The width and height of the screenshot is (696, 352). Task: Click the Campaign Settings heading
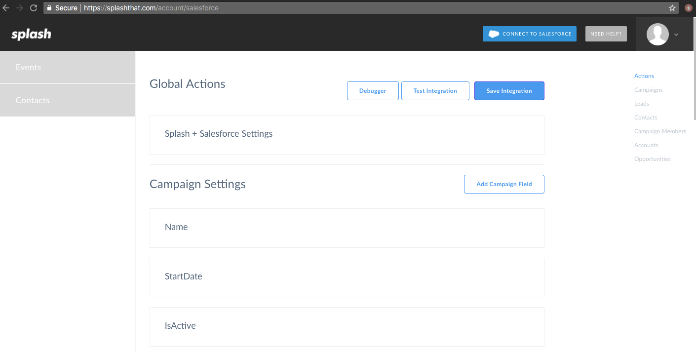point(197,184)
